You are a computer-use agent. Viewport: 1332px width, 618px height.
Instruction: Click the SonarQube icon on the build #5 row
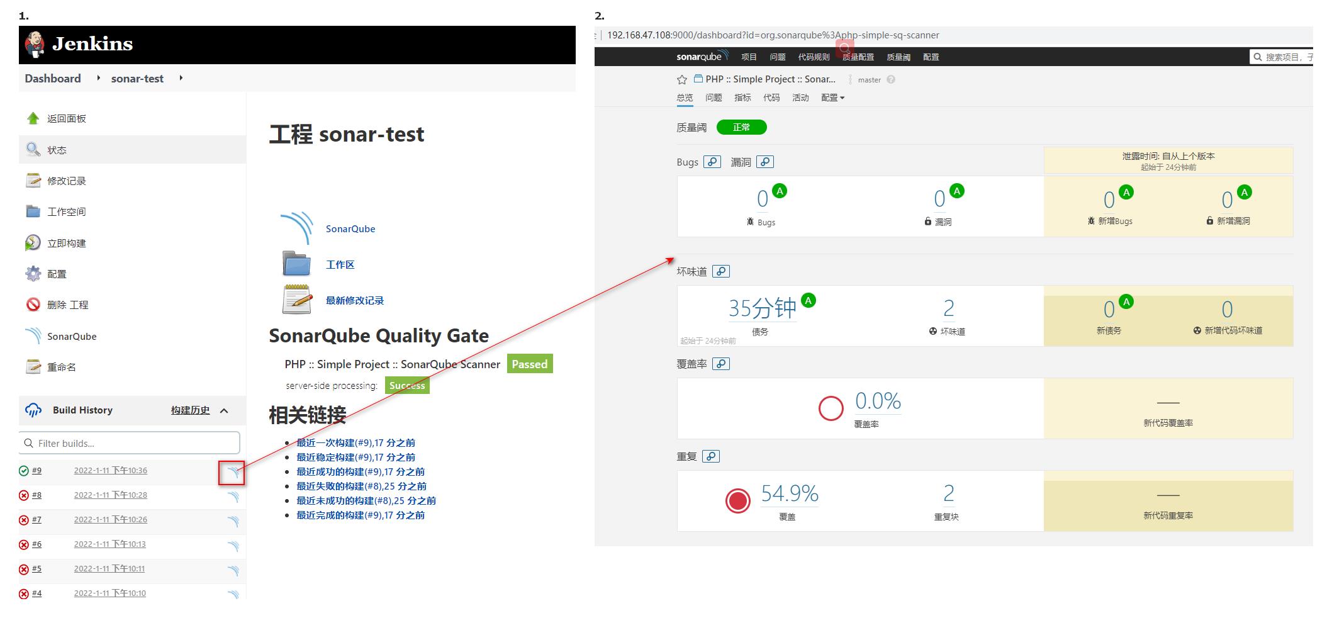233,570
